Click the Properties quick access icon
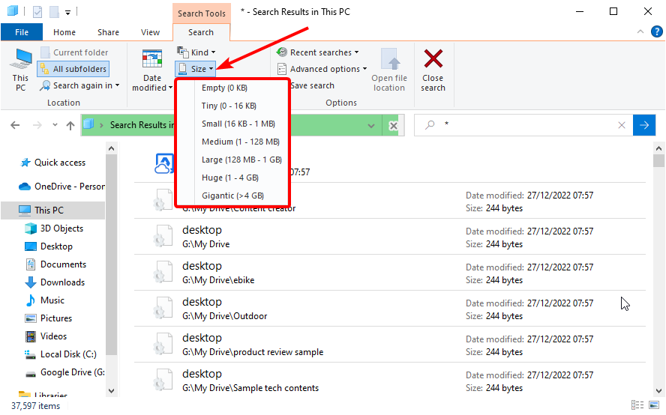This screenshot has width=666, height=415. tap(37, 12)
